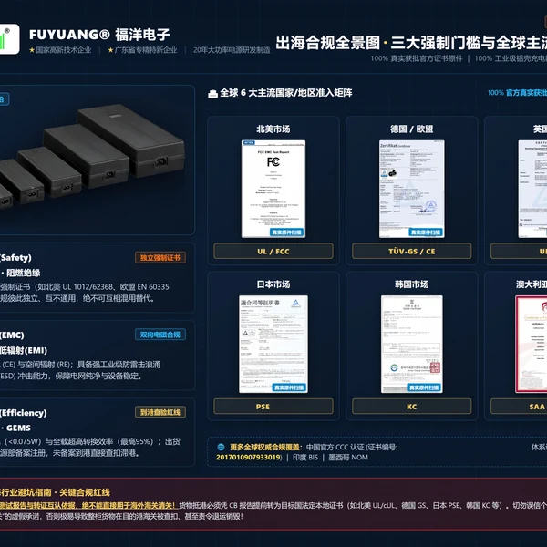Click the · 阻燃绝缘 subheading
This screenshot has width=547, height=547.
(20, 273)
